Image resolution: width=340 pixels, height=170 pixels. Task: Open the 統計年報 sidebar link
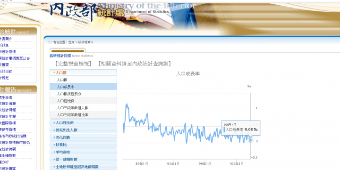(8, 116)
